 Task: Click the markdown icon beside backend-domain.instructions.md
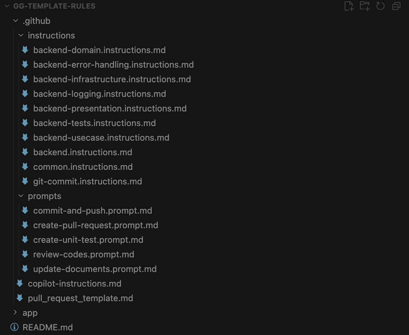point(25,50)
